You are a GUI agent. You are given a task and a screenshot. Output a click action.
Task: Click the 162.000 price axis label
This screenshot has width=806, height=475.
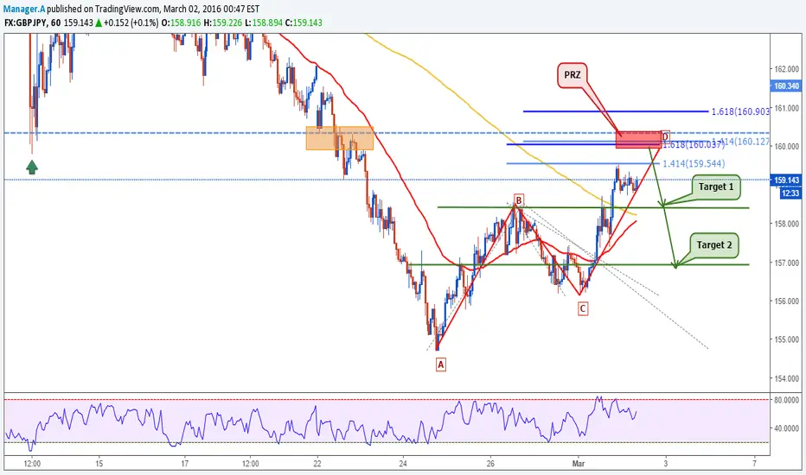point(786,69)
